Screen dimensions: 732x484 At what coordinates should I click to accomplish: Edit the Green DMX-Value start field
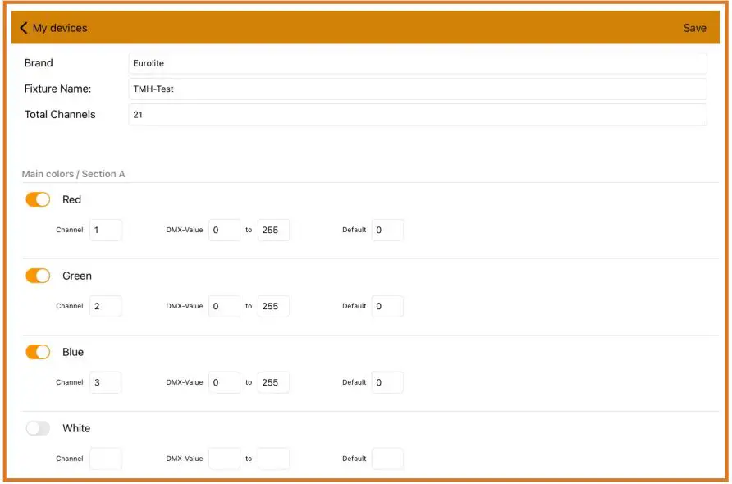click(224, 306)
